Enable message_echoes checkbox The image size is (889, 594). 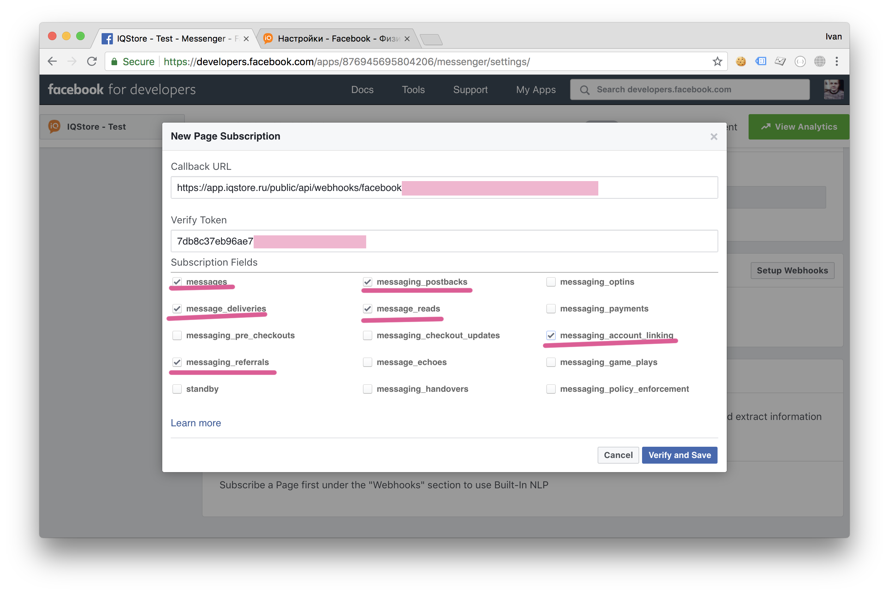click(x=368, y=363)
